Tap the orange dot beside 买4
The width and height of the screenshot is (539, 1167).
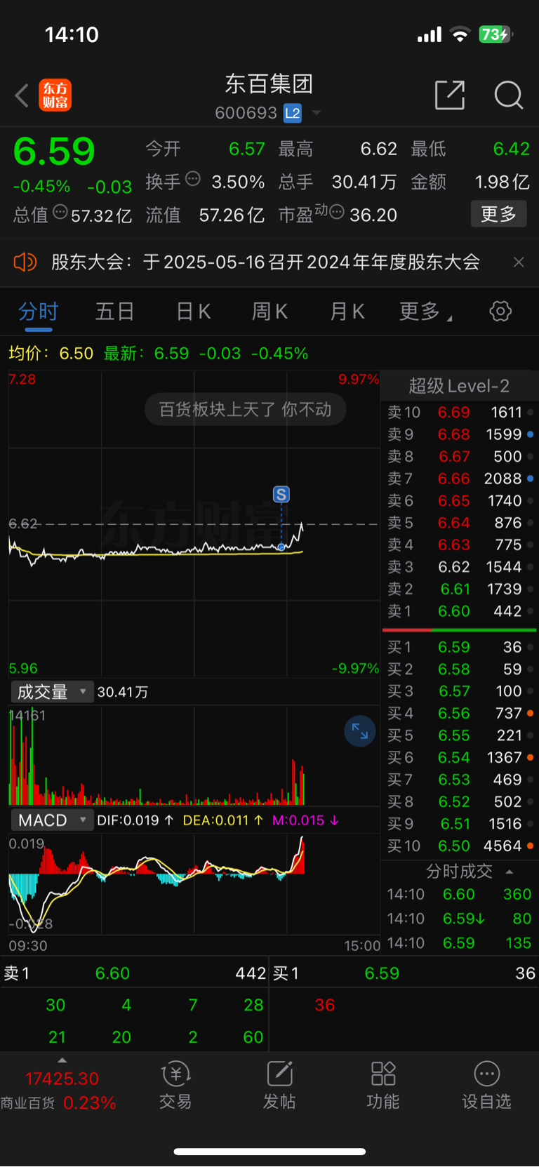531,714
